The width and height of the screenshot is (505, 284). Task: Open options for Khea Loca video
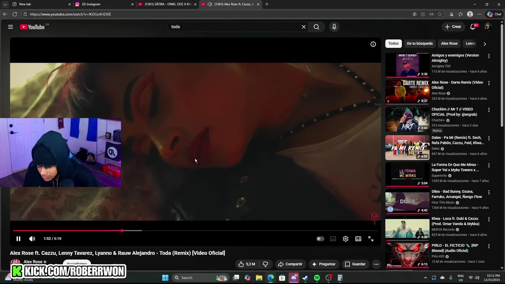point(489,219)
